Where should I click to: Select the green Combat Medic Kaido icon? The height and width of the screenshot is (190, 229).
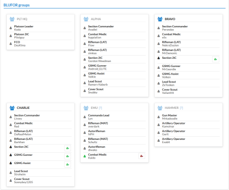pos(85,156)
